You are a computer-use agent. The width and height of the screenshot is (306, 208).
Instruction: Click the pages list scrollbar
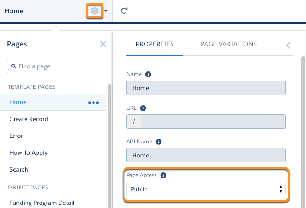[109, 145]
